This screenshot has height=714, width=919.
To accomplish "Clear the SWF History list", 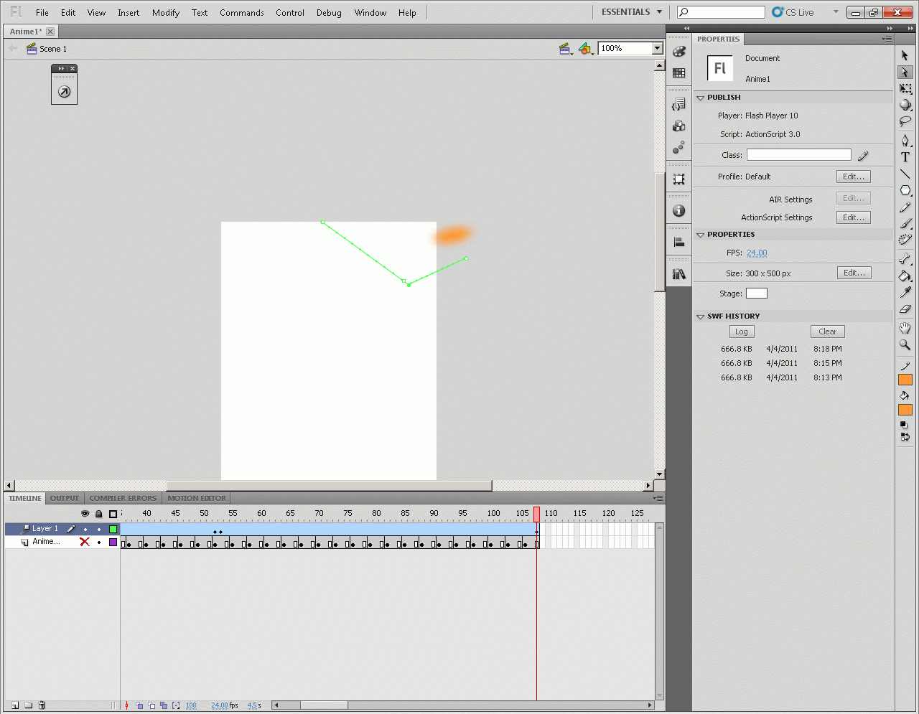I will click(x=828, y=332).
